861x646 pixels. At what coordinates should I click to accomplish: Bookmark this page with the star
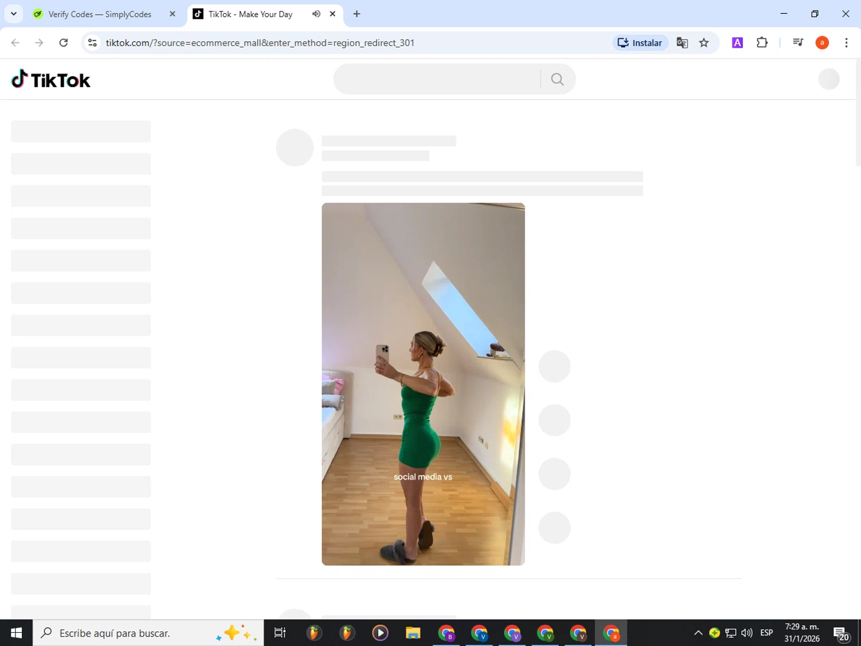click(x=704, y=42)
